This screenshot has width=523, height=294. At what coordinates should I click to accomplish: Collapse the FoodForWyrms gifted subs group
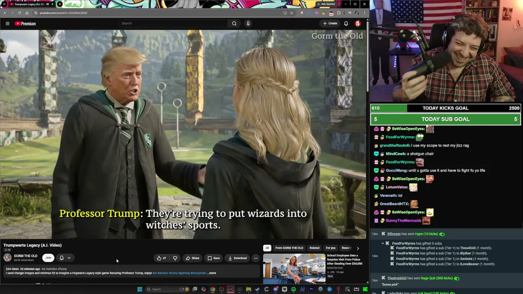click(x=383, y=243)
